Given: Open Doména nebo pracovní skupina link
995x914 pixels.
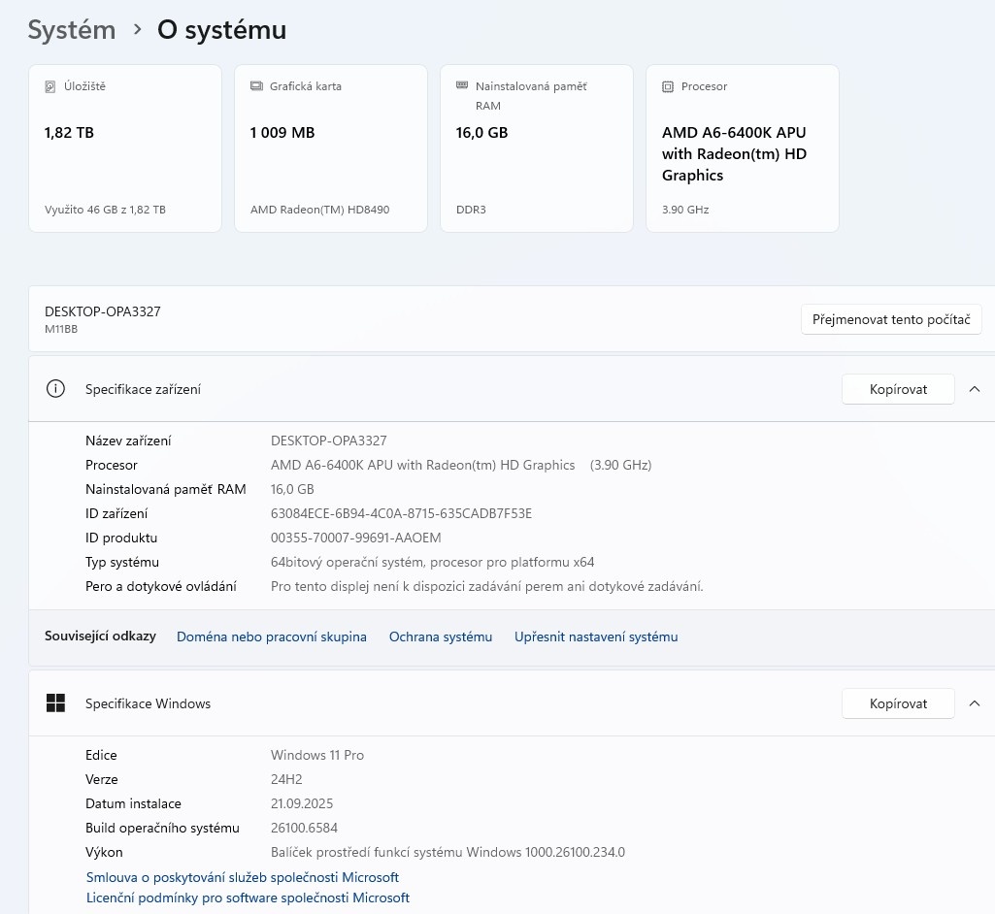Looking at the screenshot, I should pyautogui.click(x=272, y=637).
